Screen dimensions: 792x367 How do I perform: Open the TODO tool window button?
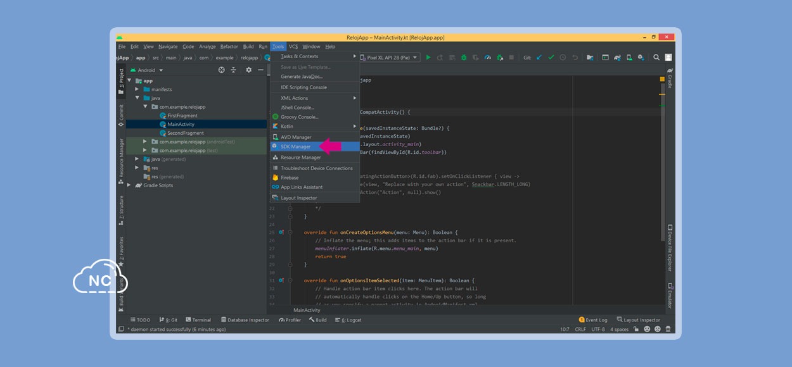pyautogui.click(x=140, y=320)
